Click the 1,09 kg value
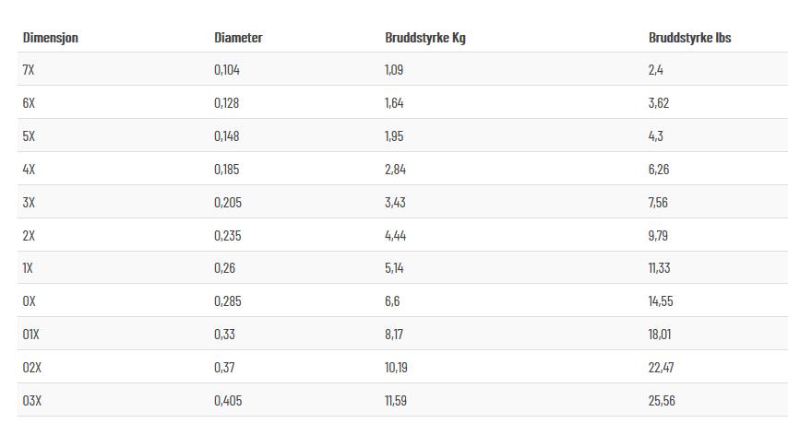The height and width of the screenshot is (447, 788). click(x=394, y=70)
